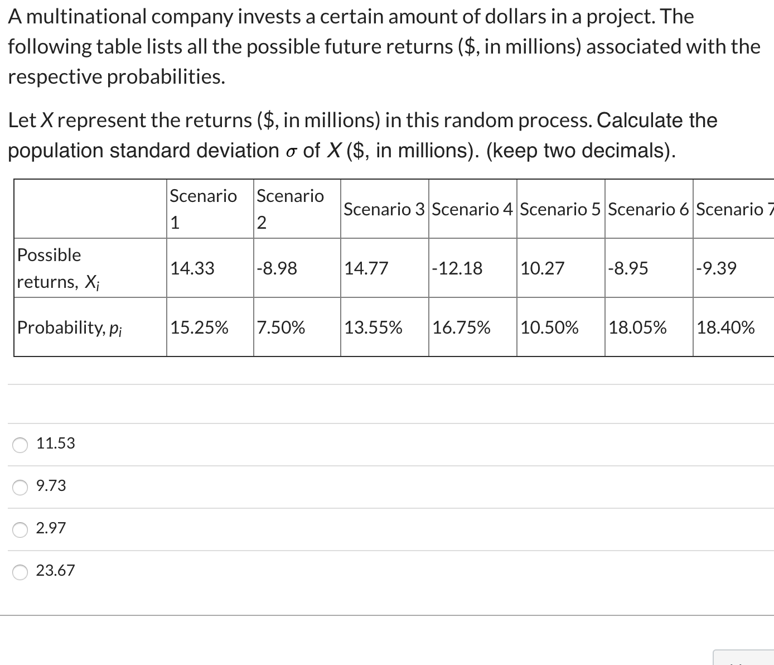Click the 14.33 return value cell
This screenshot has width=774, height=665.
(x=193, y=268)
